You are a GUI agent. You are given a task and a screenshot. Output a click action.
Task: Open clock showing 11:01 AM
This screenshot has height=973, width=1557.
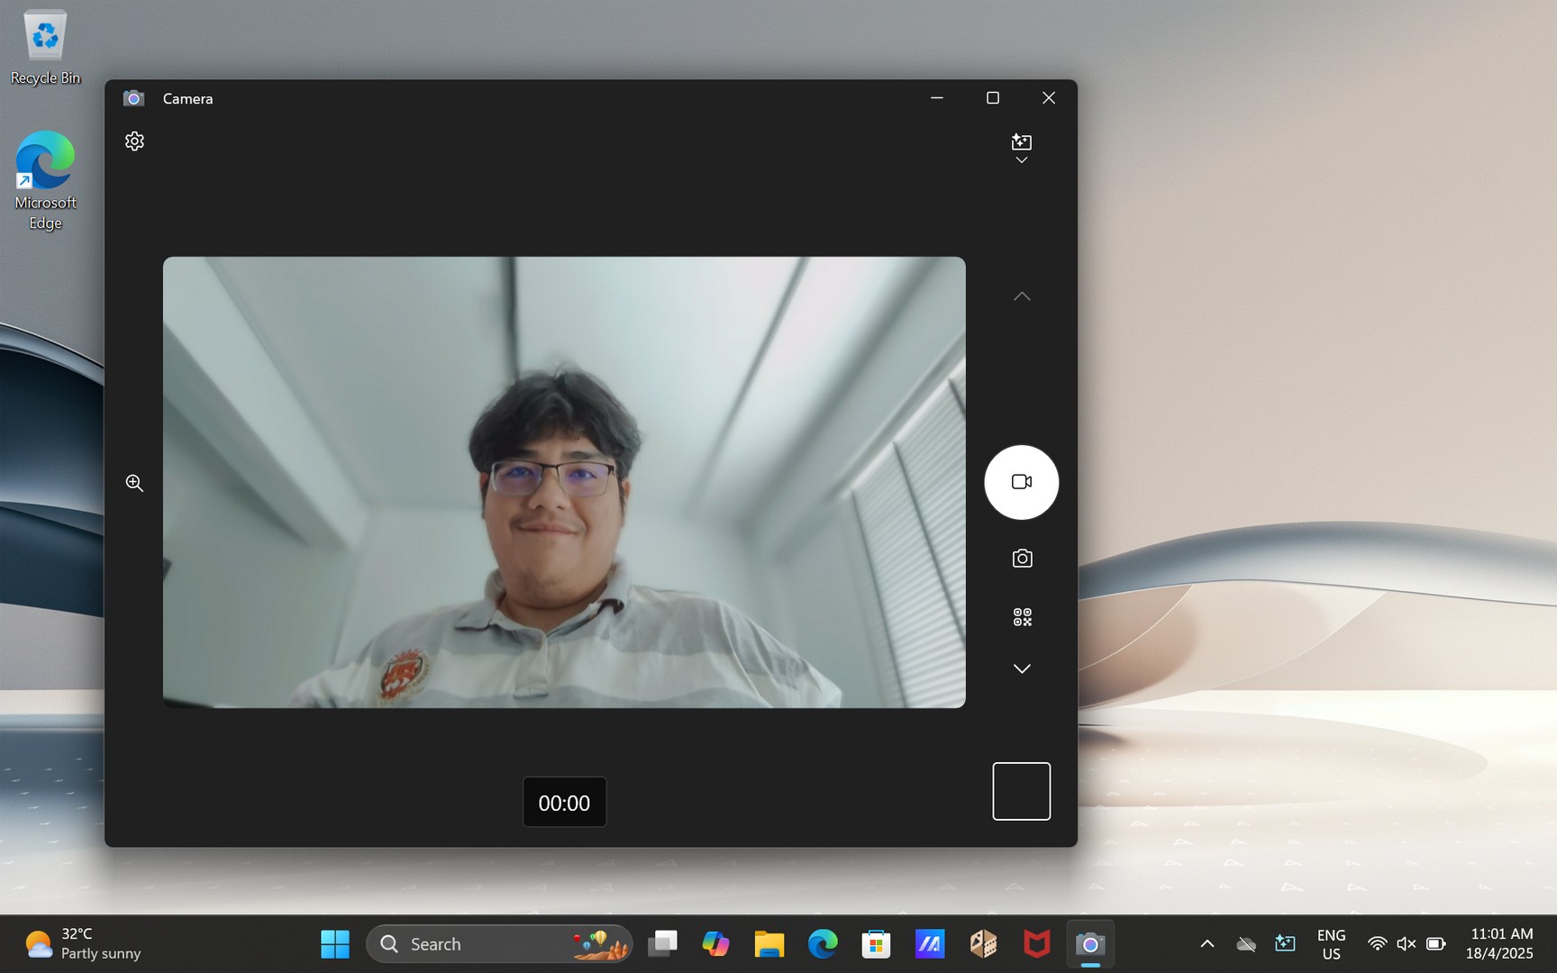tap(1501, 944)
